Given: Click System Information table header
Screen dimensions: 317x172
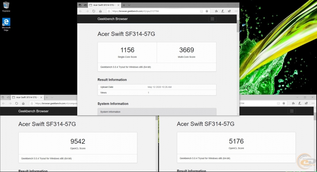Looking at the screenshot, I should 157,112.
